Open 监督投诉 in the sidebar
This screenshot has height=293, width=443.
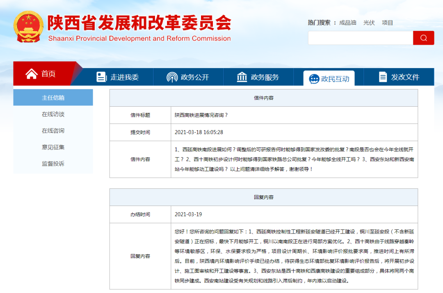point(53,164)
